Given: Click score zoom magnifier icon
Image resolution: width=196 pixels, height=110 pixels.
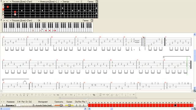Looking at the screenshot, I should tap(194, 91).
